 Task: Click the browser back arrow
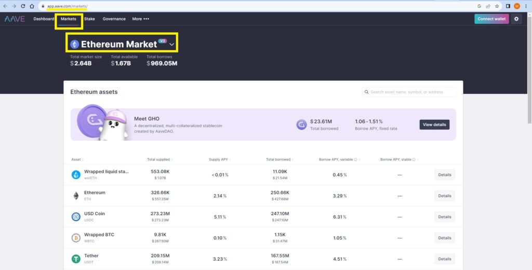(5, 6)
